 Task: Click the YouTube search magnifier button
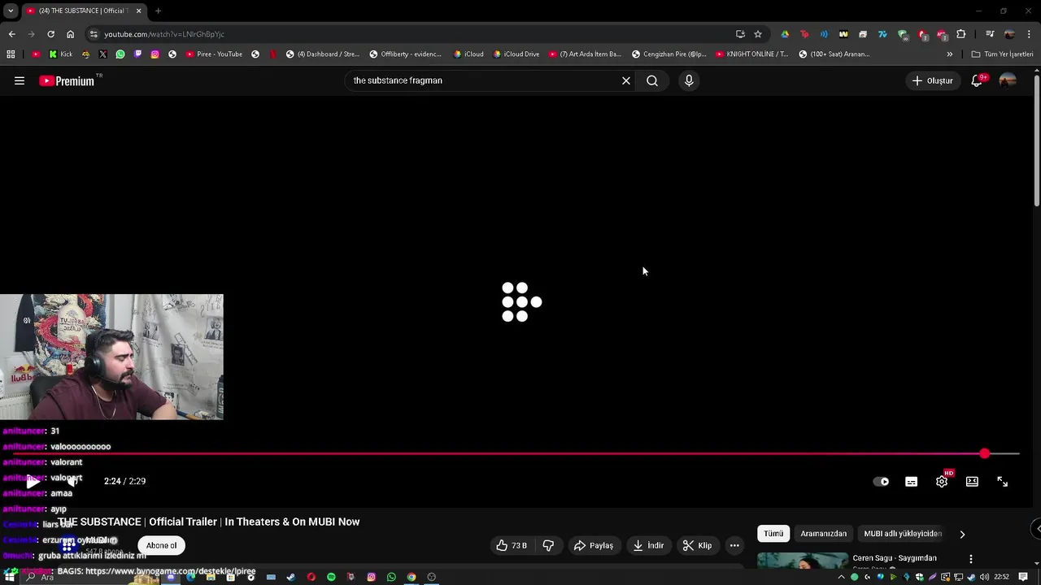point(652,80)
